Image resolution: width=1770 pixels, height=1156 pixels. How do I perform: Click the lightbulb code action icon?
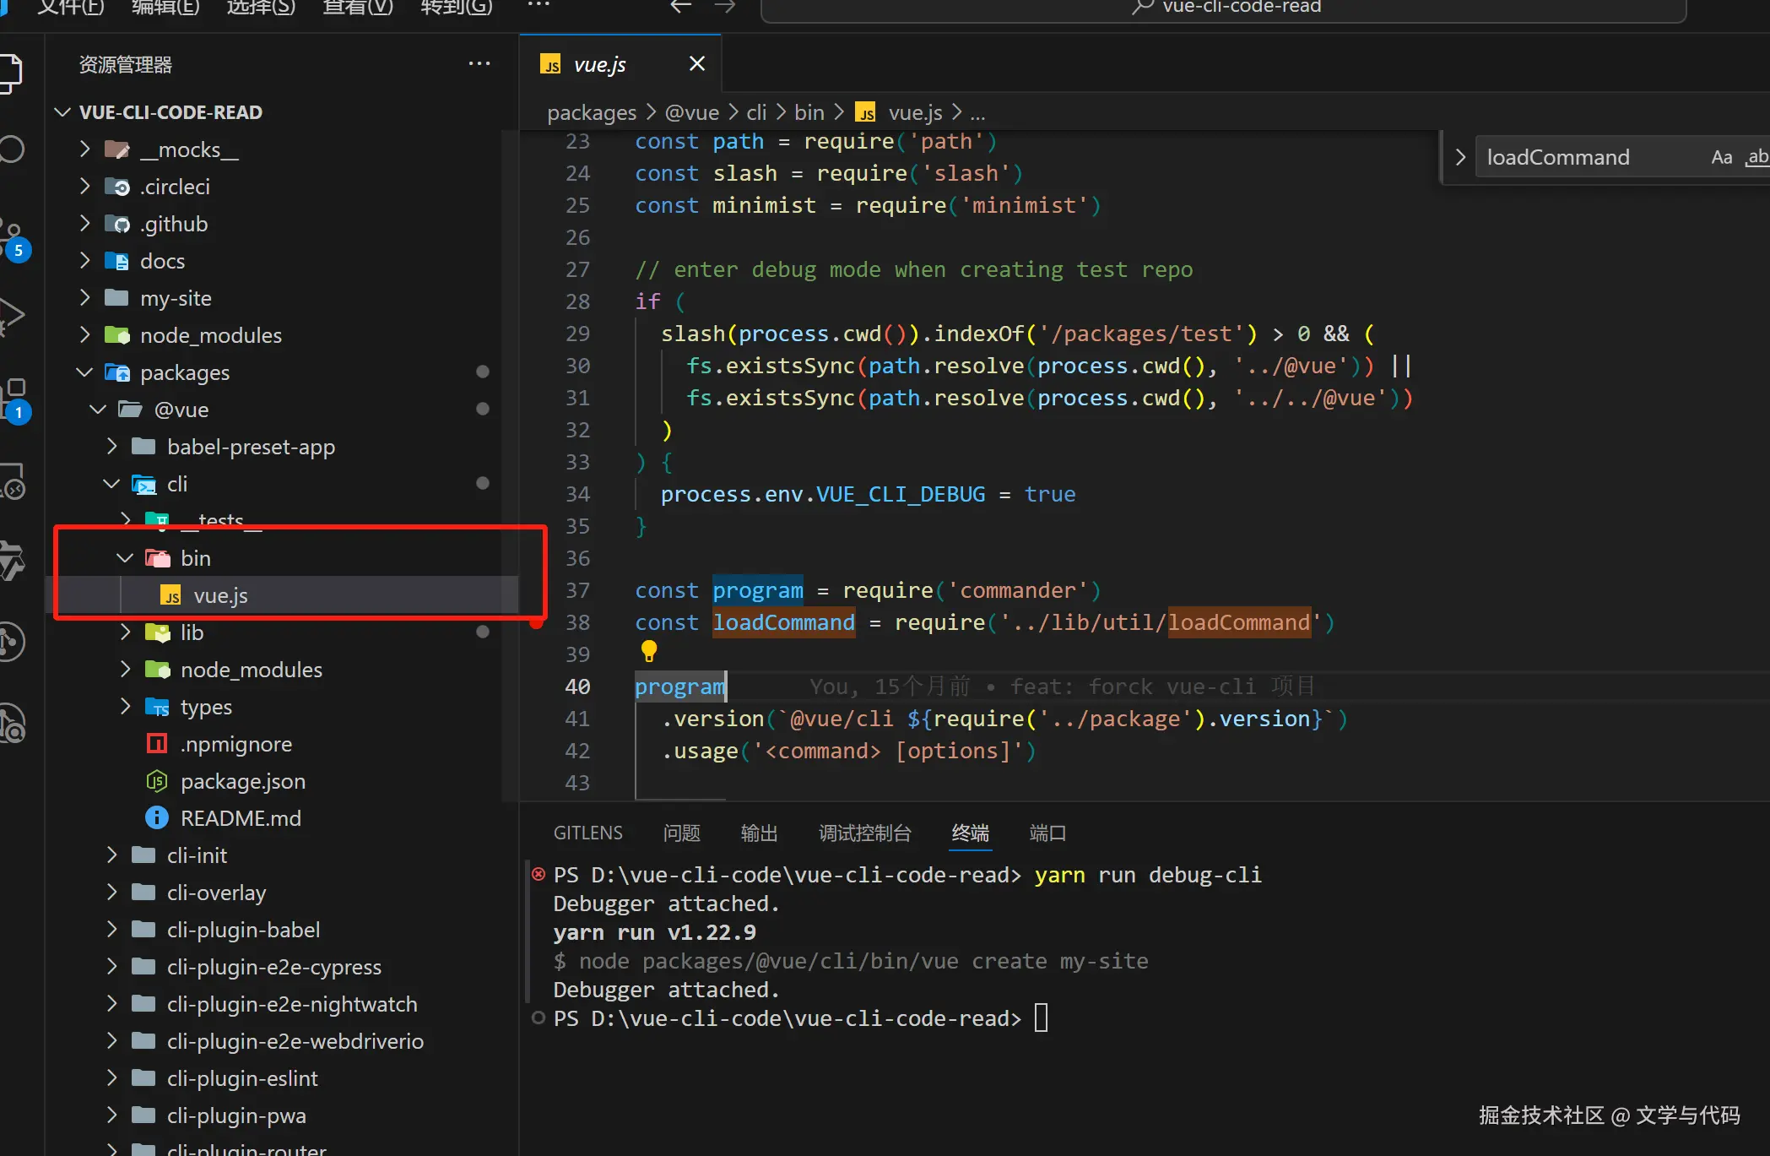pyautogui.click(x=648, y=650)
